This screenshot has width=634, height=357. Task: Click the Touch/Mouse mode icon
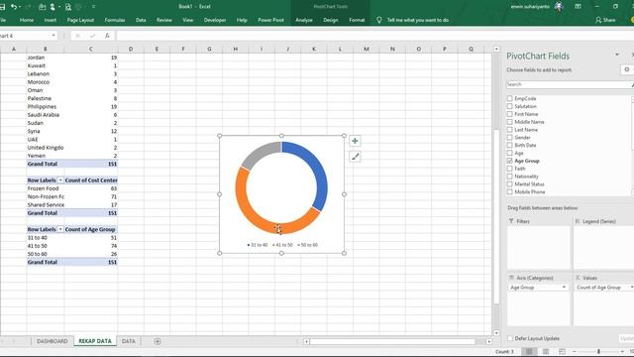point(53,7)
